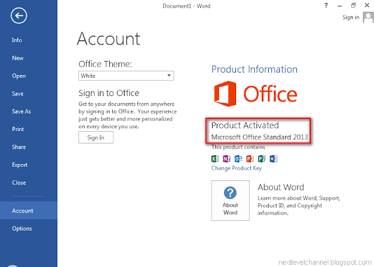374x267 pixels.
Task: Click the Sign In button
Action: pos(96,138)
